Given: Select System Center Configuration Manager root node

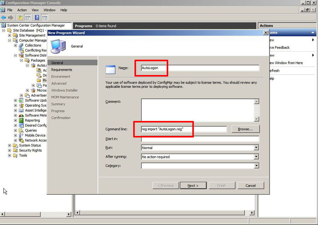Looking at the screenshot, I should point(36,25).
